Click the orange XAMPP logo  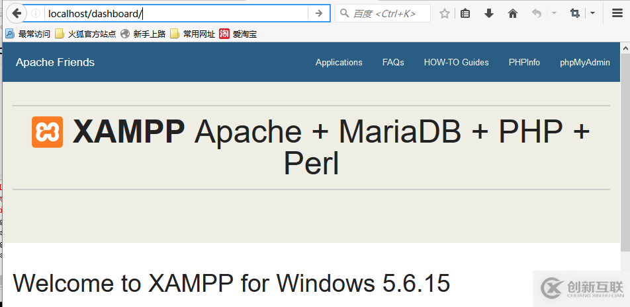tap(47, 132)
